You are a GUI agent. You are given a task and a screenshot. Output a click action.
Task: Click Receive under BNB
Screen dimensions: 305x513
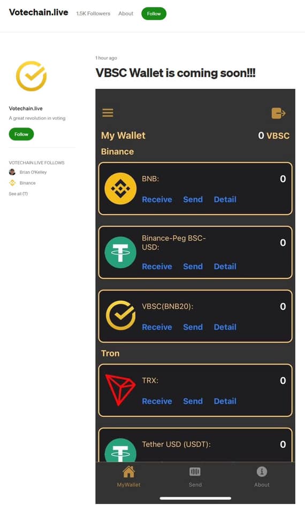[x=157, y=199]
